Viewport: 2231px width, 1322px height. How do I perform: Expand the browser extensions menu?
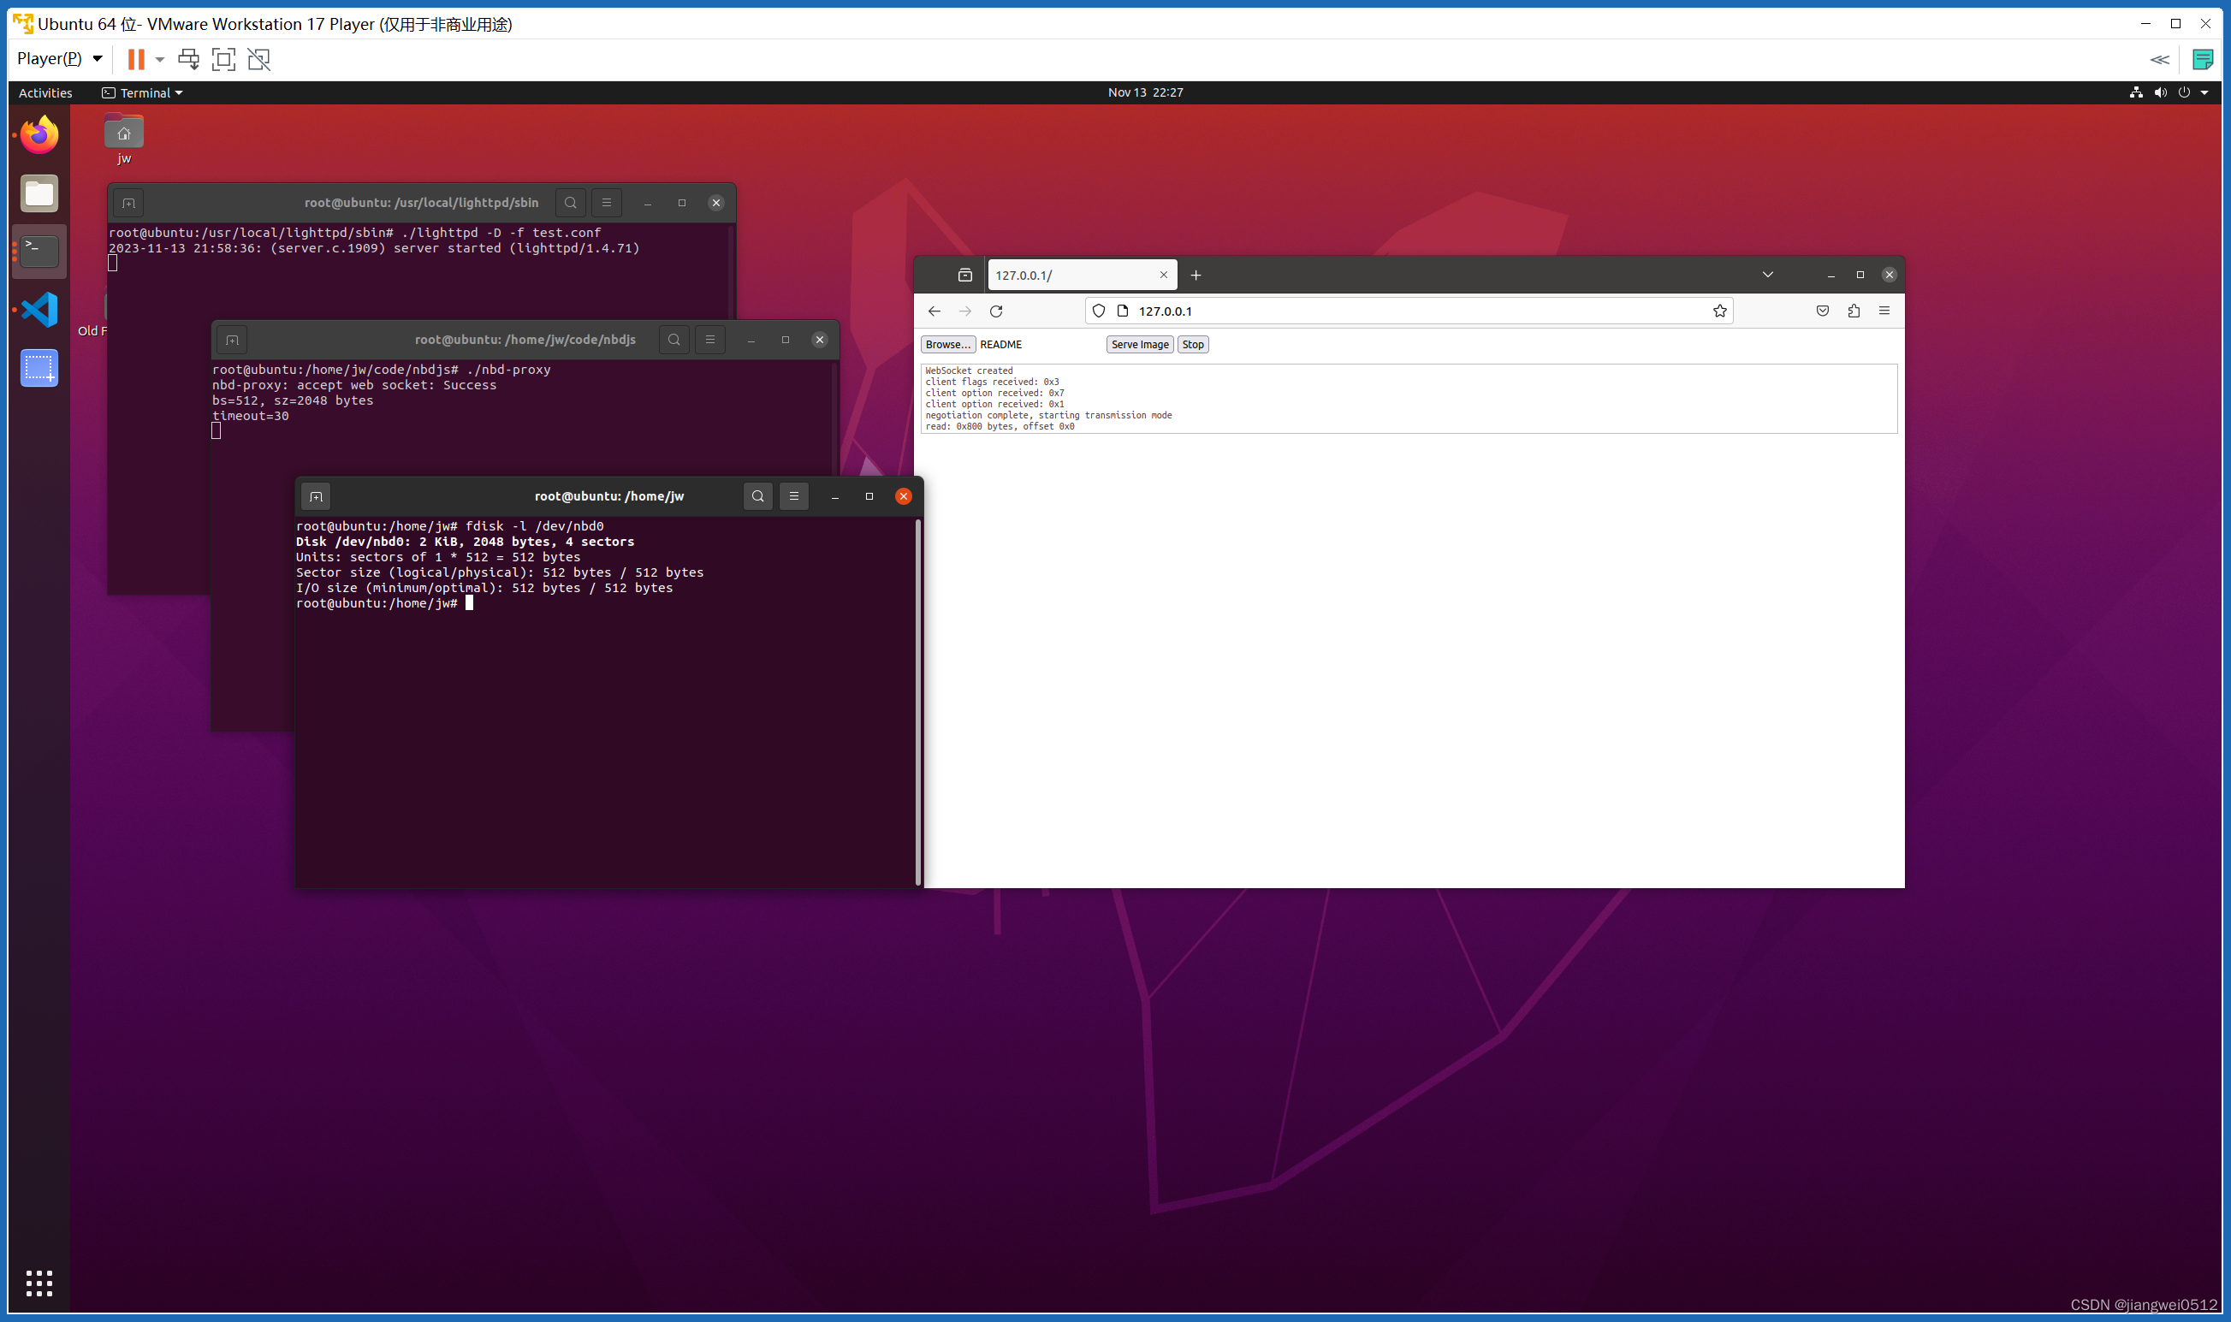point(1852,310)
